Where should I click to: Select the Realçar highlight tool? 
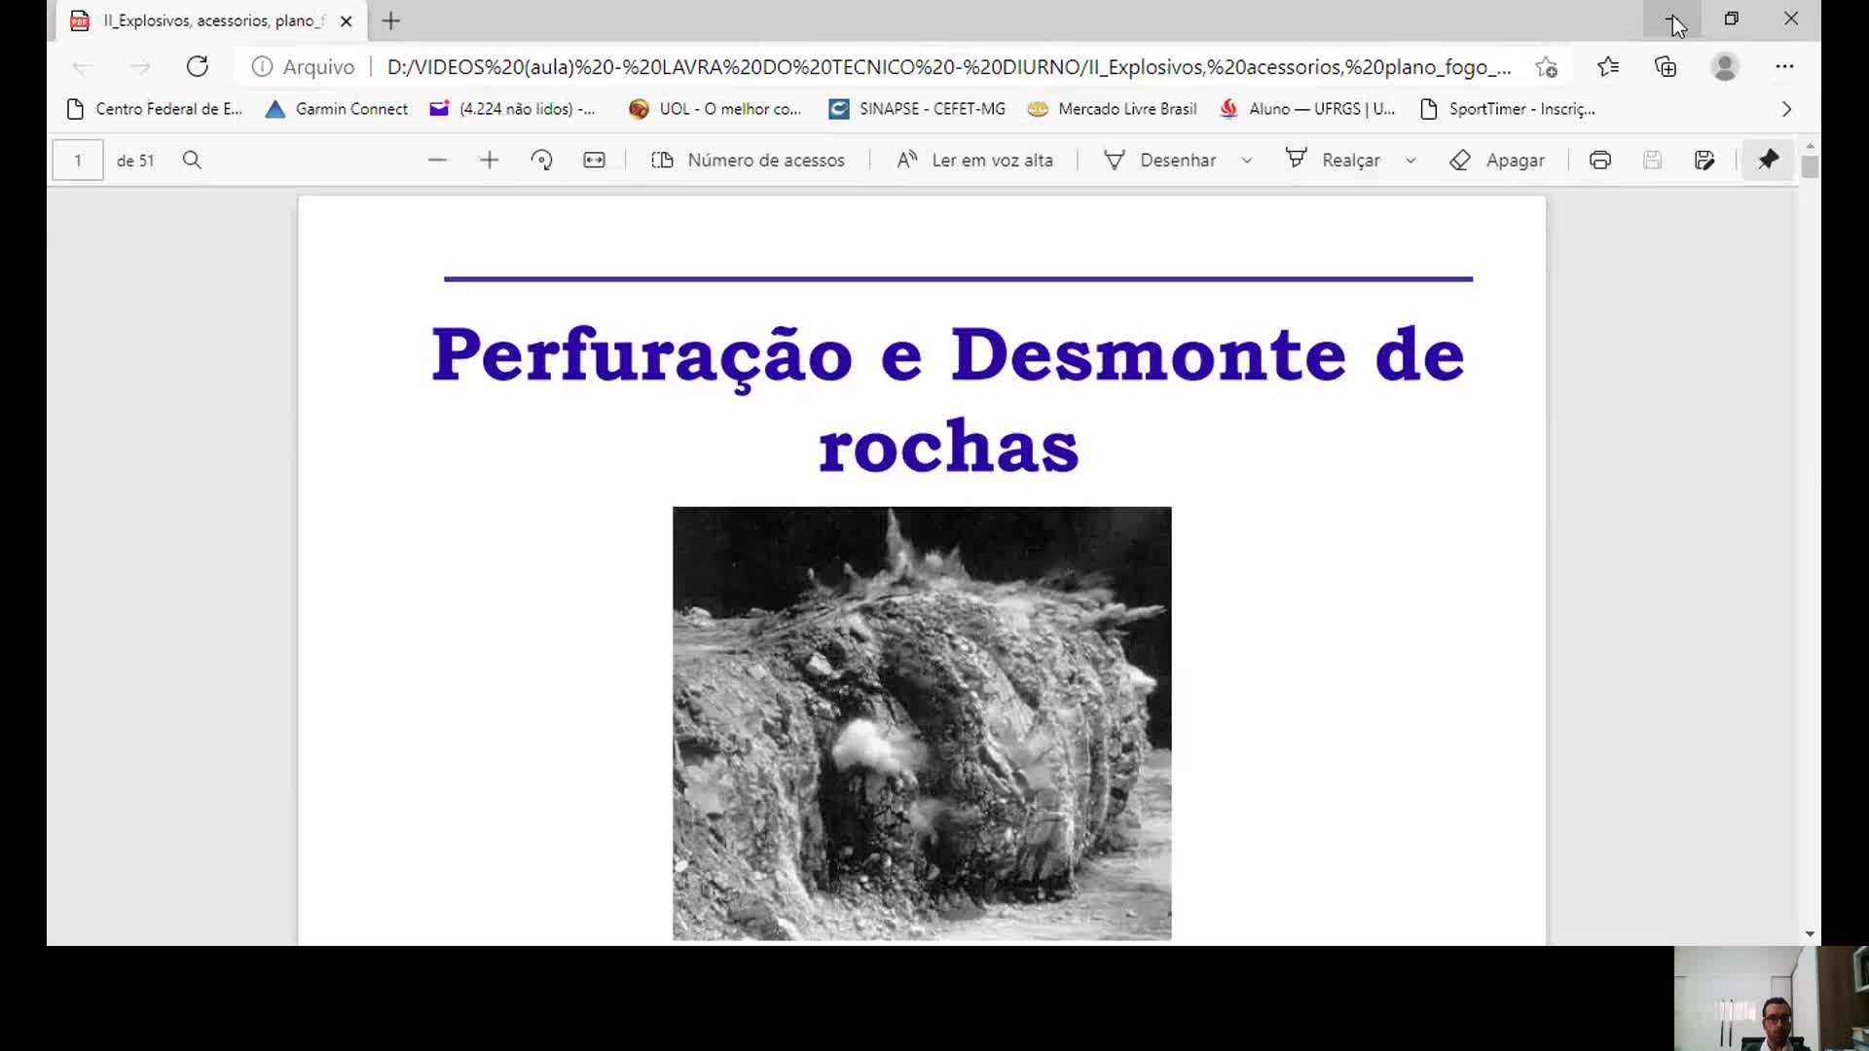pos(1333,160)
